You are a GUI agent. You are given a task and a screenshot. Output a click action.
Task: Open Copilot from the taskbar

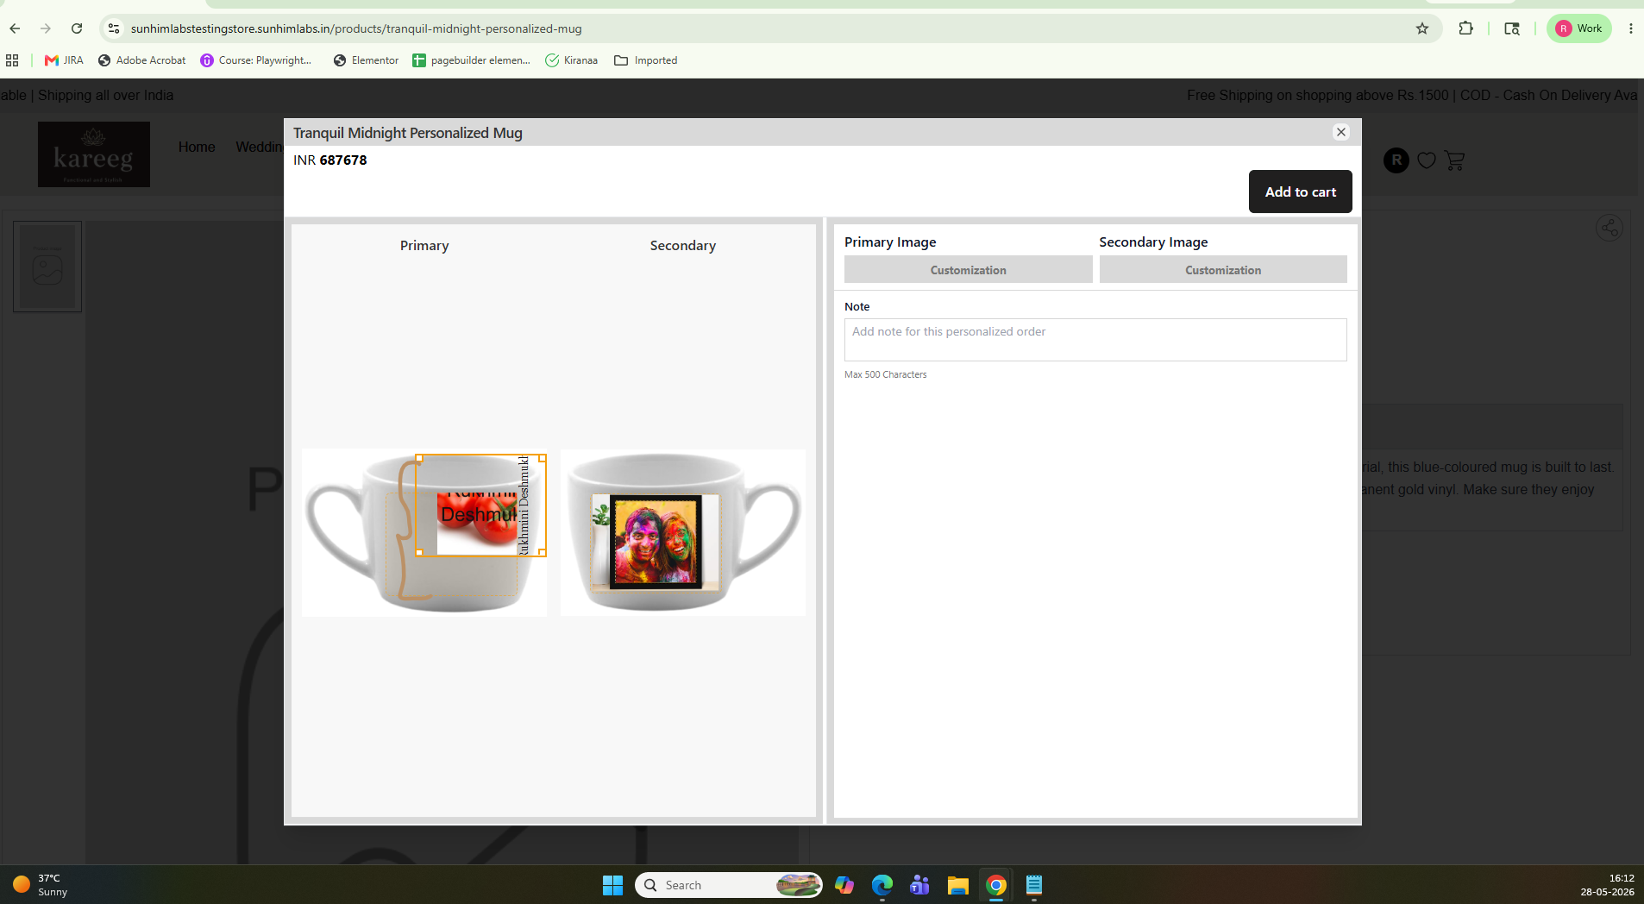[x=844, y=885]
